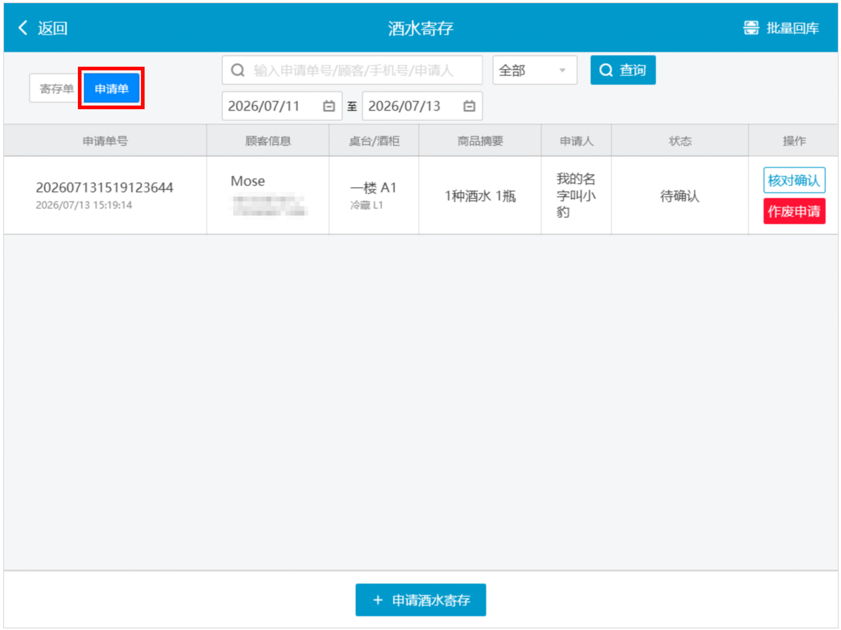This screenshot has width=841, height=630.
Task: Click the applicant 我的名字叫小豹
Action: click(576, 196)
